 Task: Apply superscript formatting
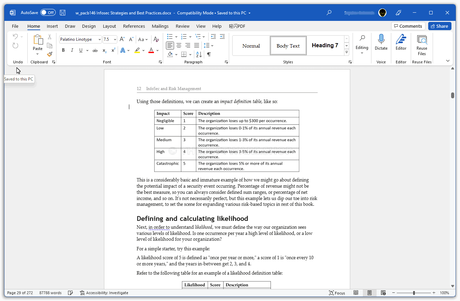pos(114,50)
